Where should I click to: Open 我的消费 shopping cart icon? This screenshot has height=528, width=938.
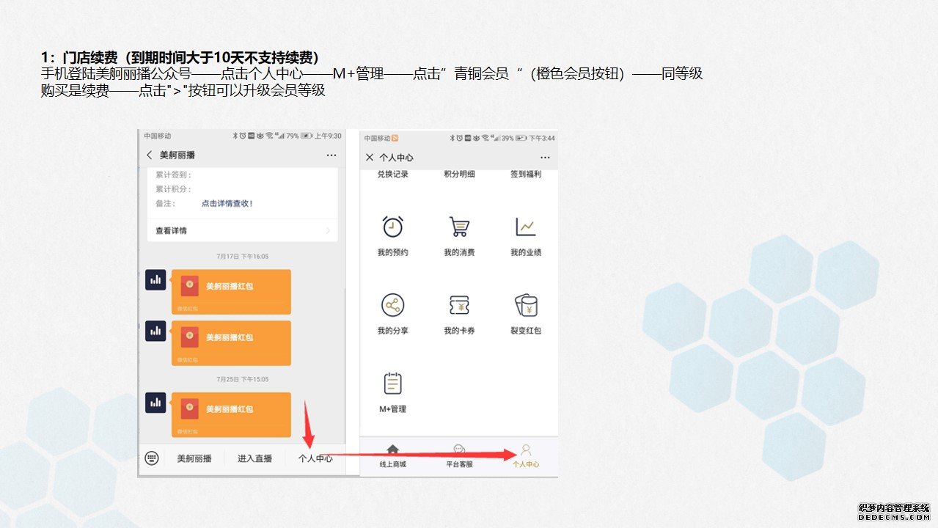tap(459, 227)
